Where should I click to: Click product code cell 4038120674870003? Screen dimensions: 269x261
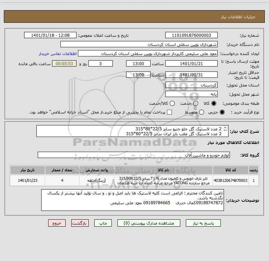point(231,180)
